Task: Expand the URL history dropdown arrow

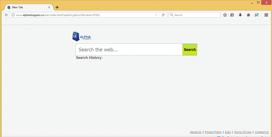Action: 156,15
